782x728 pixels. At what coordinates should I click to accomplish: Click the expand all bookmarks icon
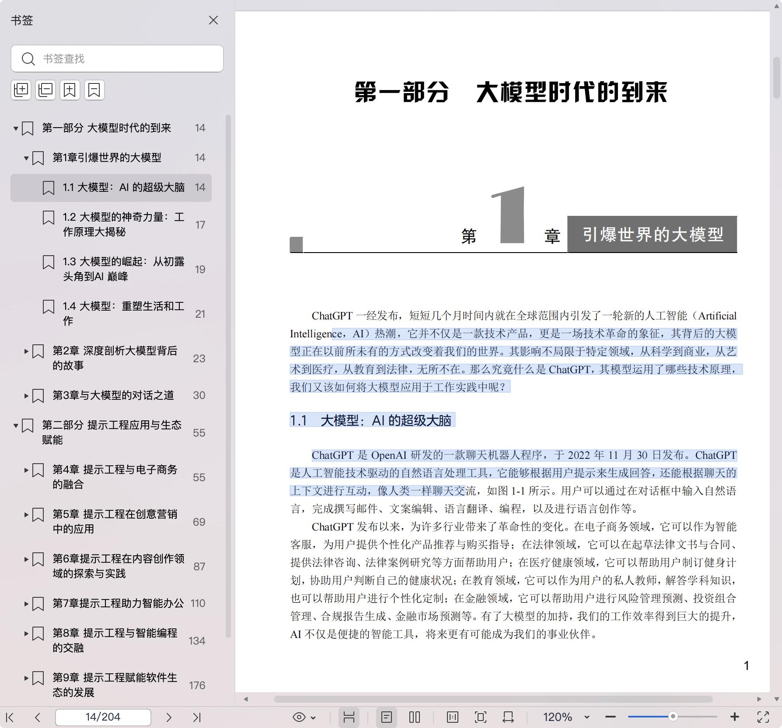(x=21, y=90)
